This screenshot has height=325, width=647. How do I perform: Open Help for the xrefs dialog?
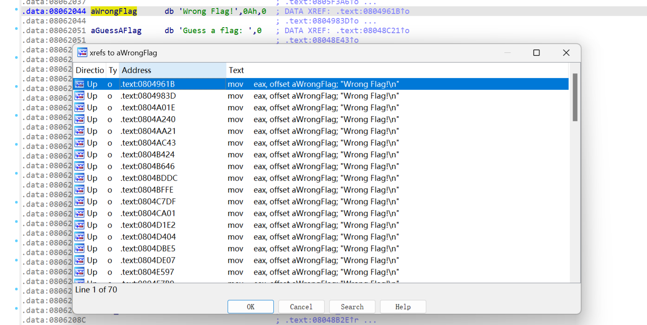(x=403, y=307)
